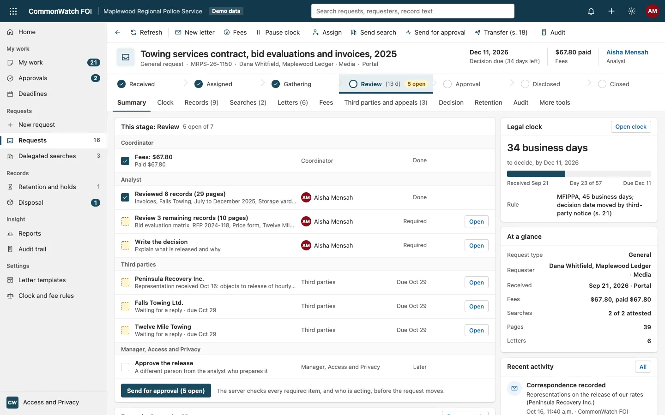Show All recent activity
Image resolution: width=665 pixels, height=415 pixels.
[x=643, y=367]
